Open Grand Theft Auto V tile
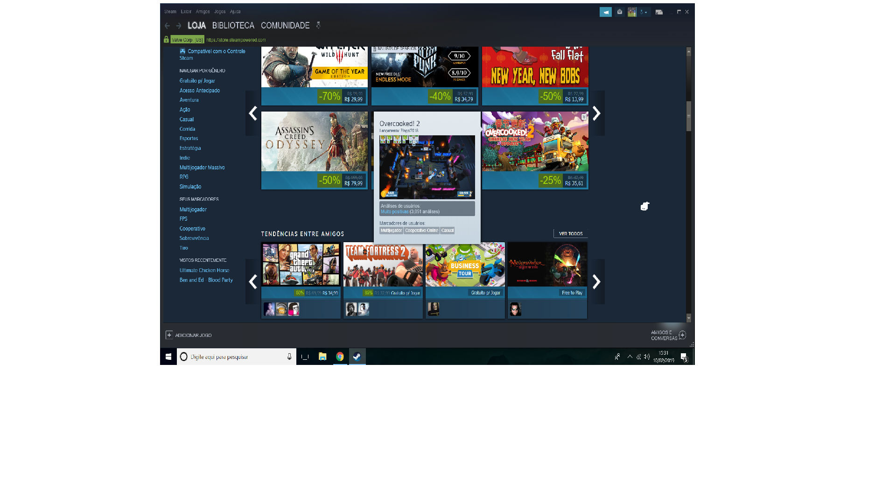Viewport: 896px width, 504px height. (301, 280)
